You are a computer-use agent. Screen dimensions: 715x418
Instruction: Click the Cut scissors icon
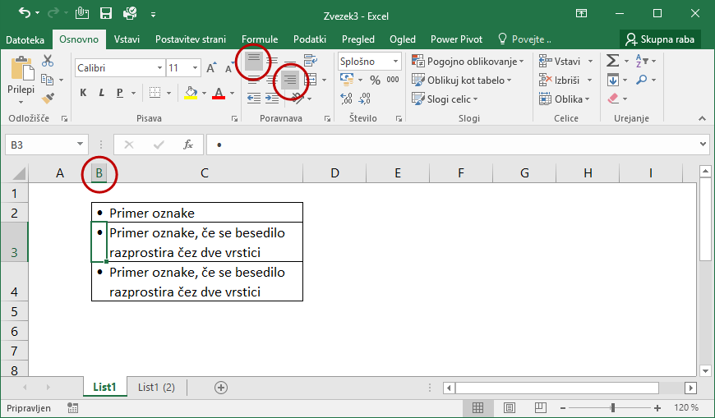48,60
